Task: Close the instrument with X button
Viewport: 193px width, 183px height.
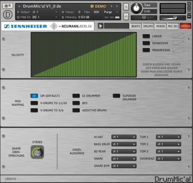Action: pos(189,4)
